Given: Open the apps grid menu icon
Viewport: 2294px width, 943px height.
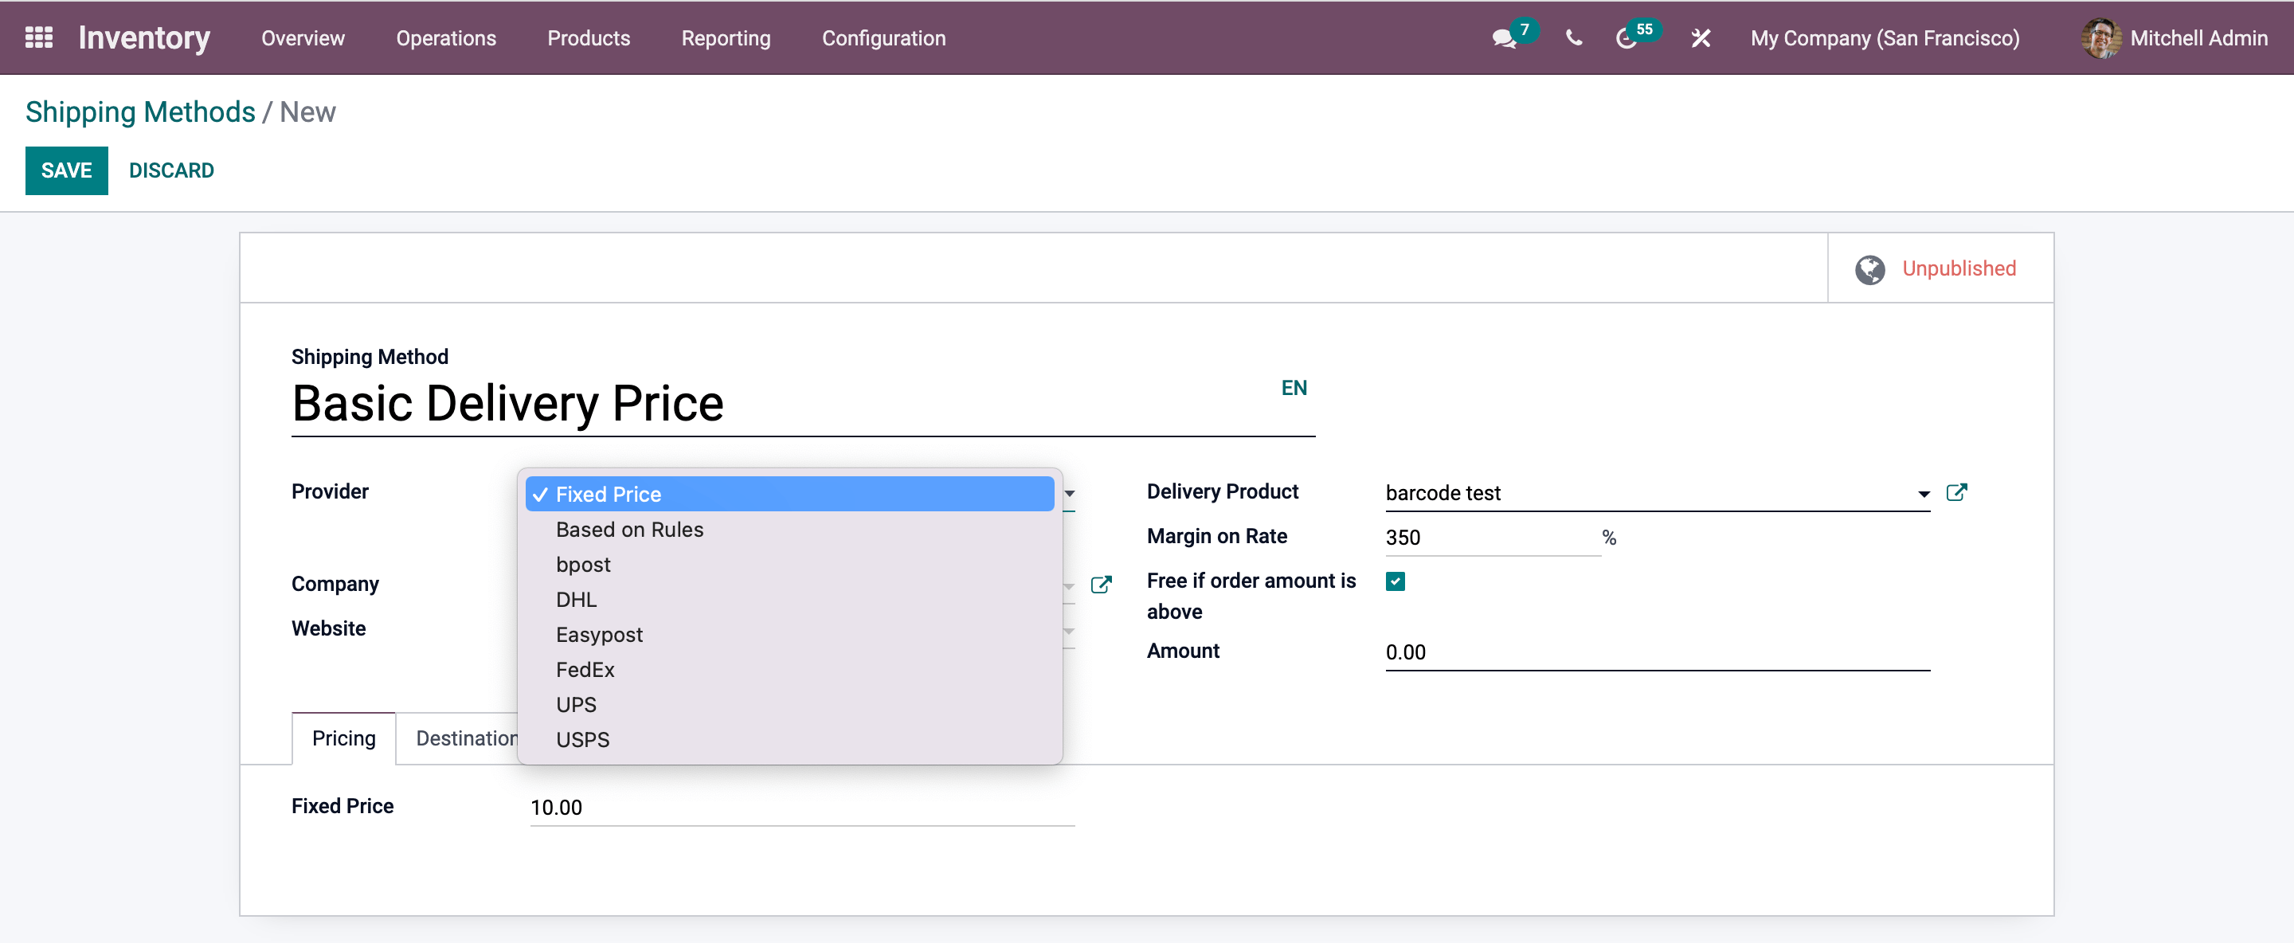Looking at the screenshot, I should 38,37.
